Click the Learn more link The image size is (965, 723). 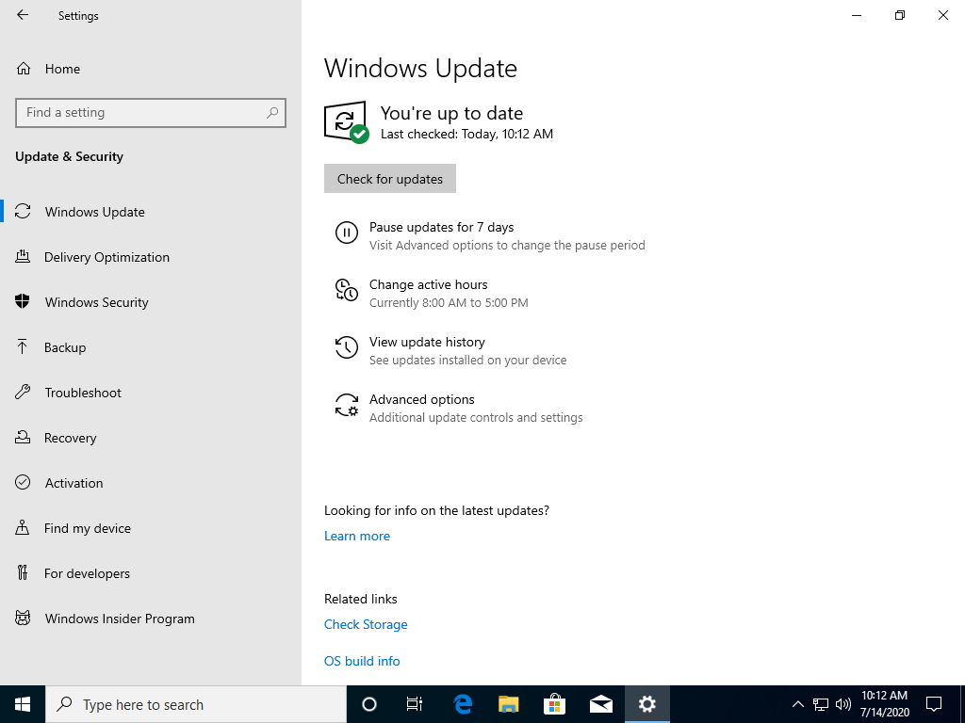pos(357,536)
